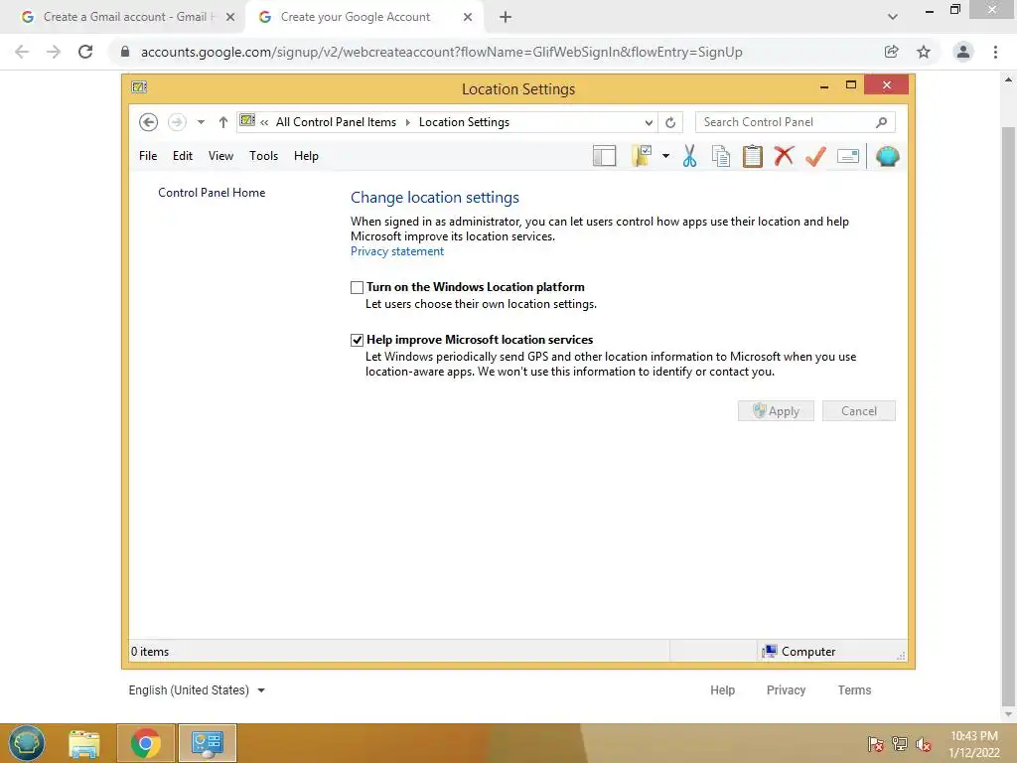This screenshot has height=763, width=1017.
Task: Open the folder options dropdown arrow
Action: (665, 156)
